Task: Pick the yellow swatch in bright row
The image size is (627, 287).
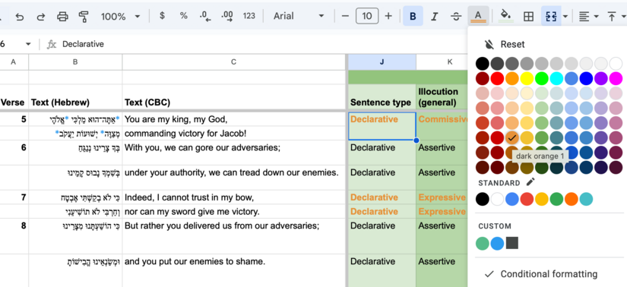Action: pyautogui.click(x=527, y=78)
